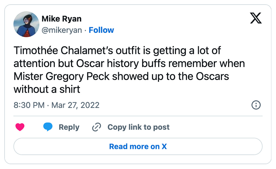
Task: Click the Reply label
Action: [x=69, y=127]
